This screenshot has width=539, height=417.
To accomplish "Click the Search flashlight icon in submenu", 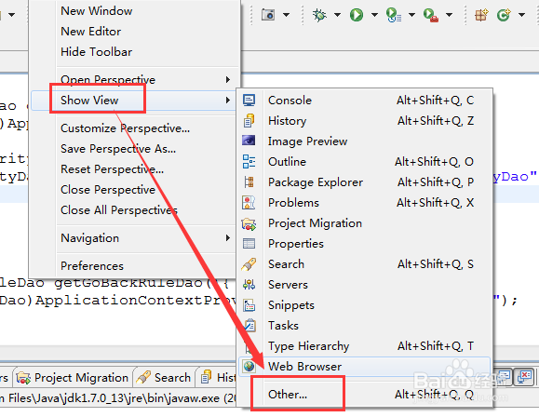I will coord(249,264).
